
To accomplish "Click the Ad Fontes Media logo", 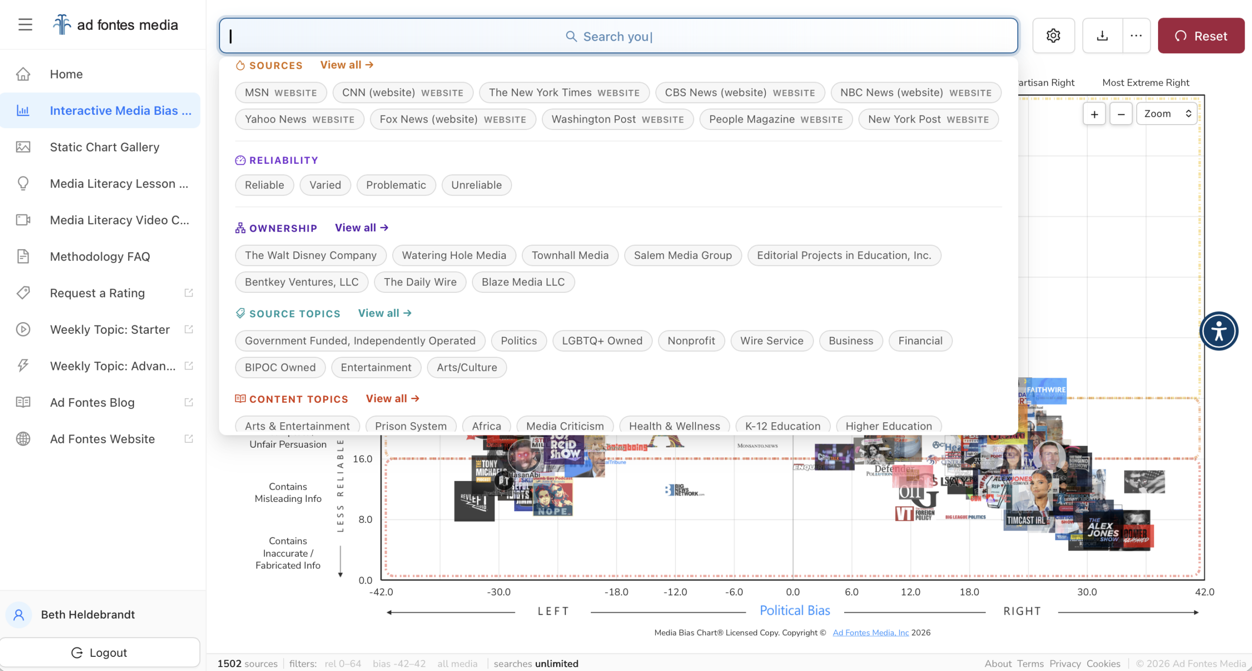I will point(115,24).
